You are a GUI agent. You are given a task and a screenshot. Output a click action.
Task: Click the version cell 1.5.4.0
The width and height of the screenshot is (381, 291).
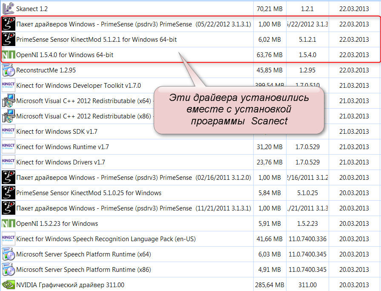[x=307, y=55]
